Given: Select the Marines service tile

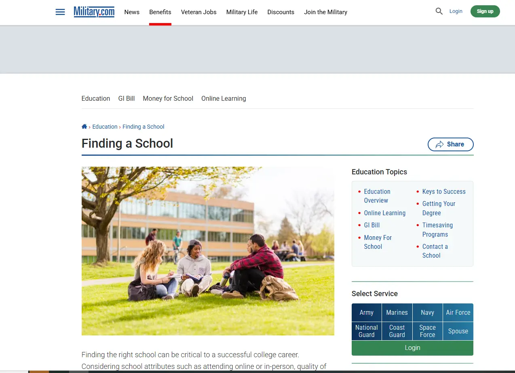Looking at the screenshot, I should pyautogui.click(x=397, y=312).
